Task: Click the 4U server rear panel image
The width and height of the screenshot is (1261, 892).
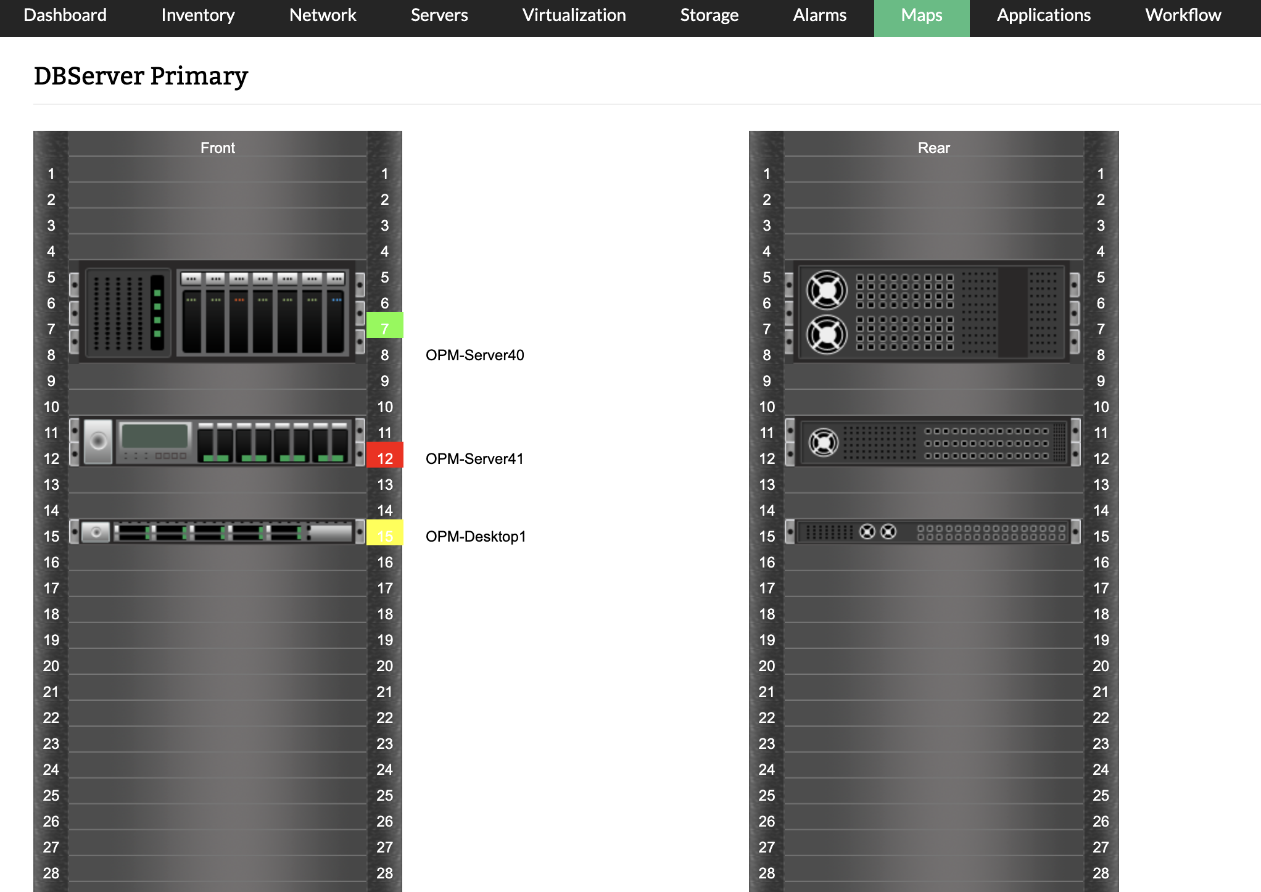Action: click(933, 312)
